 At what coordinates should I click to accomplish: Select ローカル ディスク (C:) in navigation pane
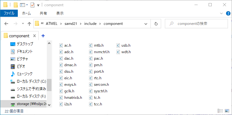pyautogui.click(x=28, y=81)
